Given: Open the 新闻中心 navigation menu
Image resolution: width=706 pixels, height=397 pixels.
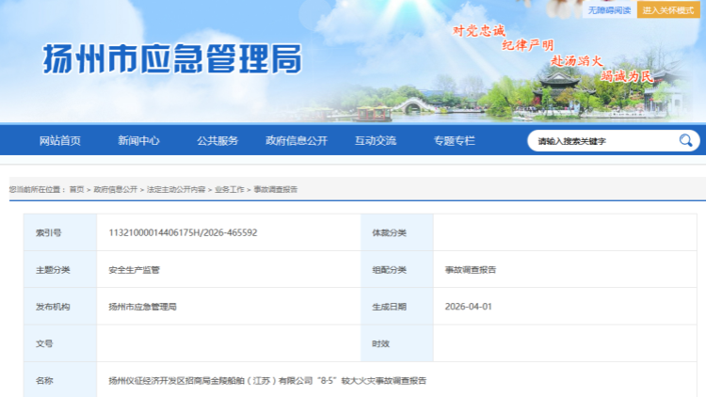Looking at the screenshot, I should (x=138, y=141).
